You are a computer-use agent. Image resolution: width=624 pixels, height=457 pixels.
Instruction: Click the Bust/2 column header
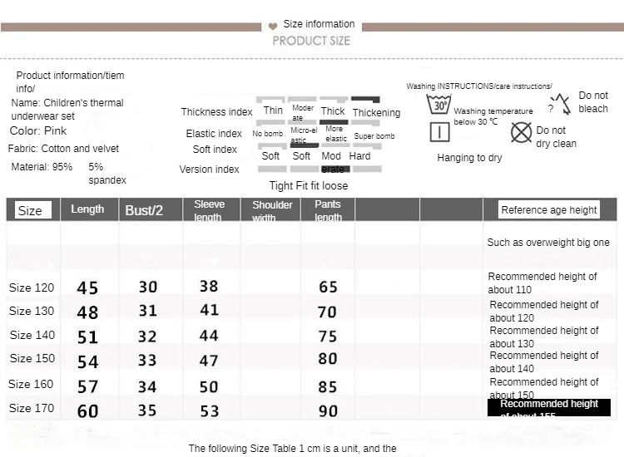click(x=144, y=210)
